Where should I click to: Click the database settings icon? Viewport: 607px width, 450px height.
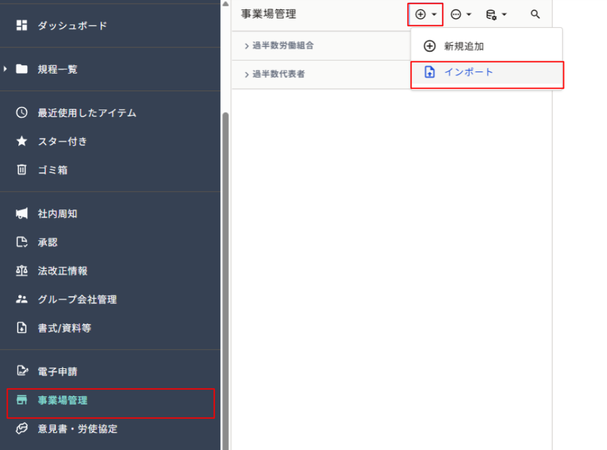tap(491, 15)
